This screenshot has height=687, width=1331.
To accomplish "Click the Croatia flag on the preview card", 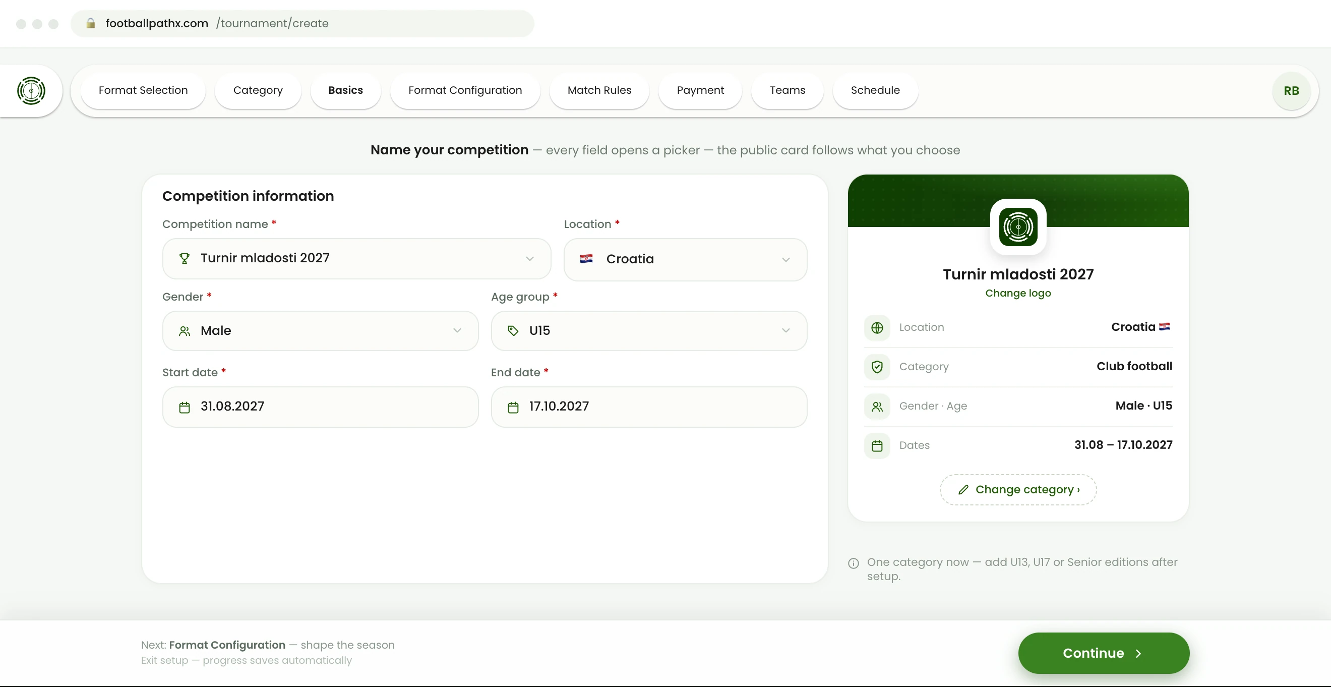I will pyautogui.click(x=1165, y=327).
